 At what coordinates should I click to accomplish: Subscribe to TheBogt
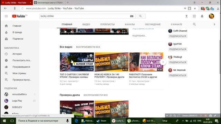[178, 62]
